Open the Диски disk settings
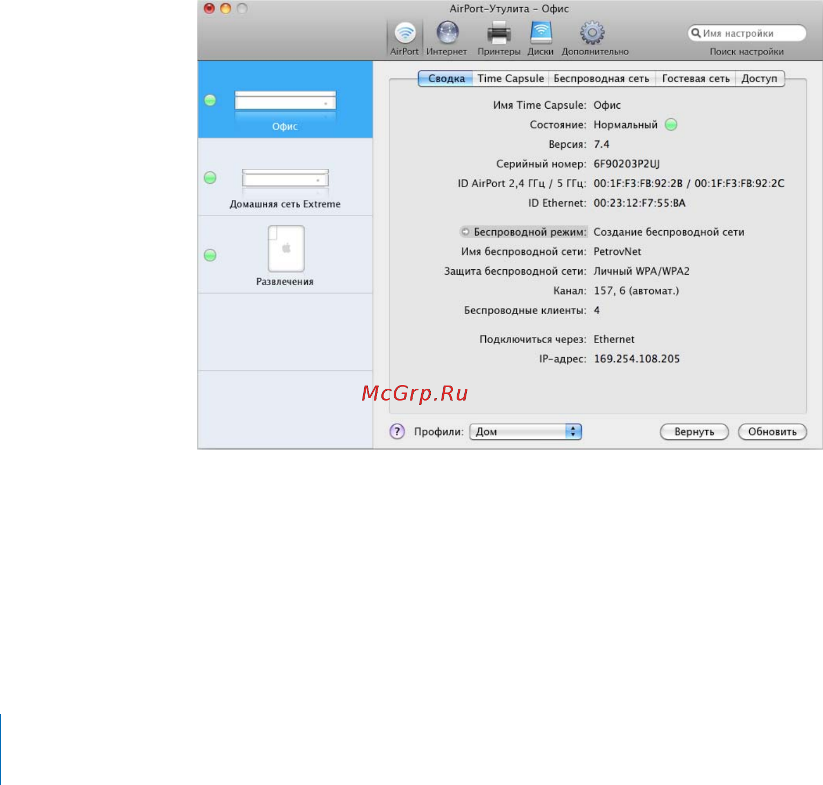823x785 pixels. (x=541, y=38)
